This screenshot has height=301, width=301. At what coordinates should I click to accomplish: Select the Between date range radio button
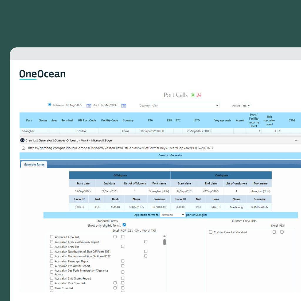(50, 105)
